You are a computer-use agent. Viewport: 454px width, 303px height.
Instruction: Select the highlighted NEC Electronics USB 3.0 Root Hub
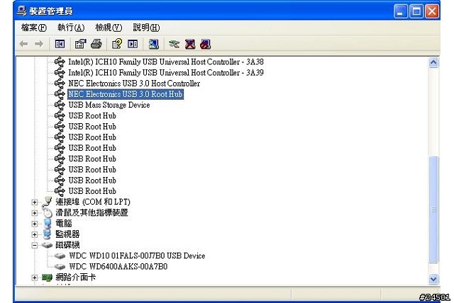tap(126, 94)
